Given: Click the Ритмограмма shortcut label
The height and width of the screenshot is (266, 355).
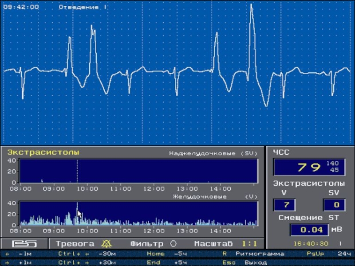Looking at the screenshot, I should point(260,254).
